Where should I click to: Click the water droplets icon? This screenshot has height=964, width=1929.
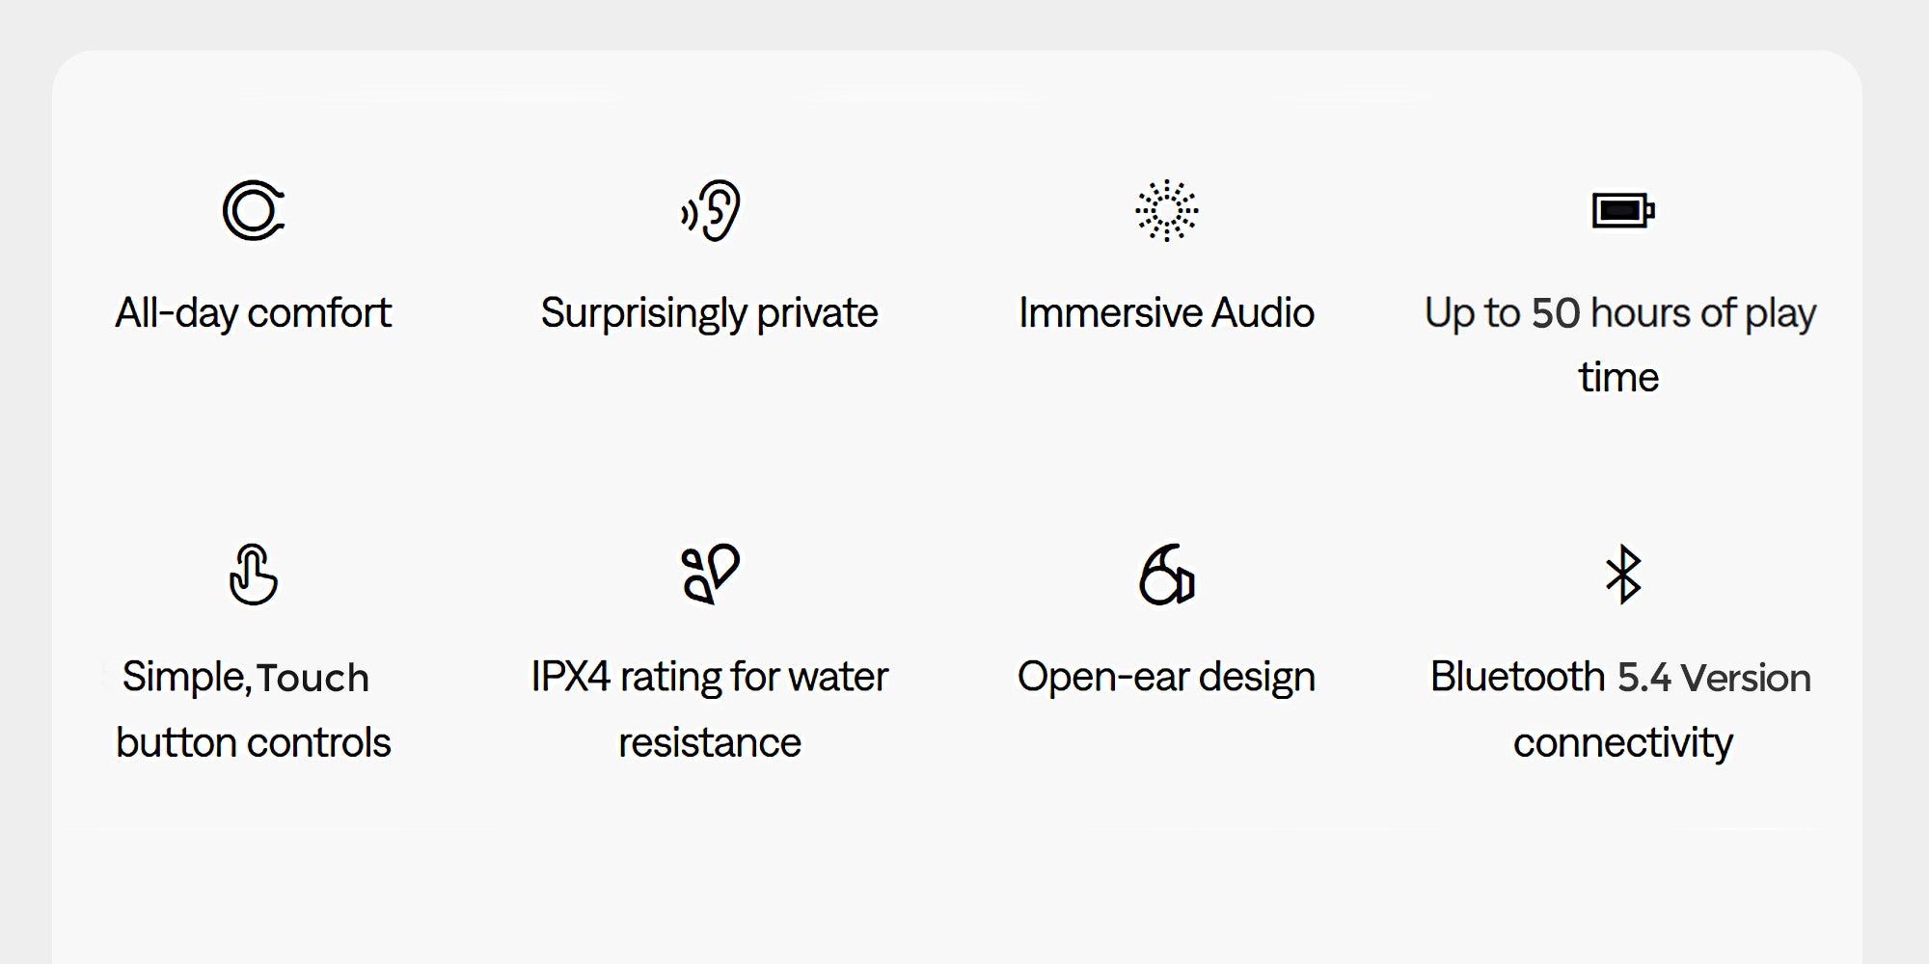(x=710, y=575)
